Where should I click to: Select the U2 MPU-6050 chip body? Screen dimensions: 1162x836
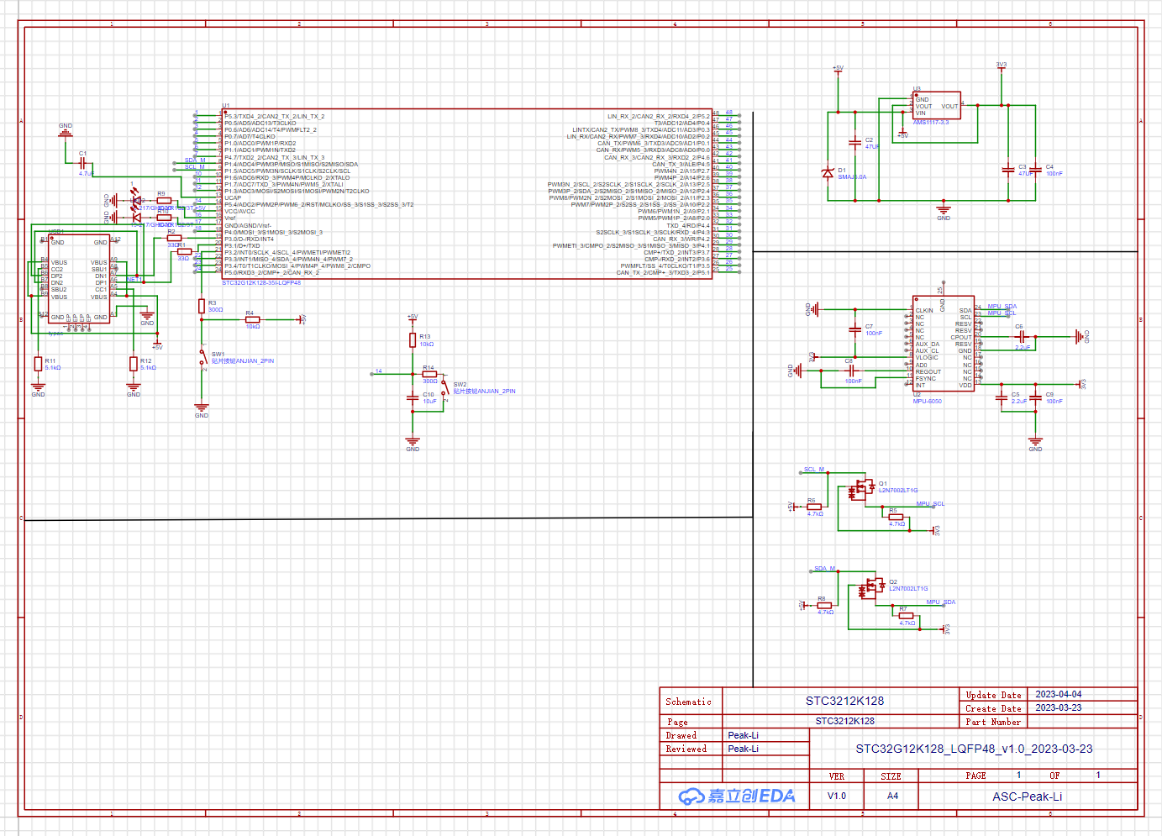[x=944, y=343]
